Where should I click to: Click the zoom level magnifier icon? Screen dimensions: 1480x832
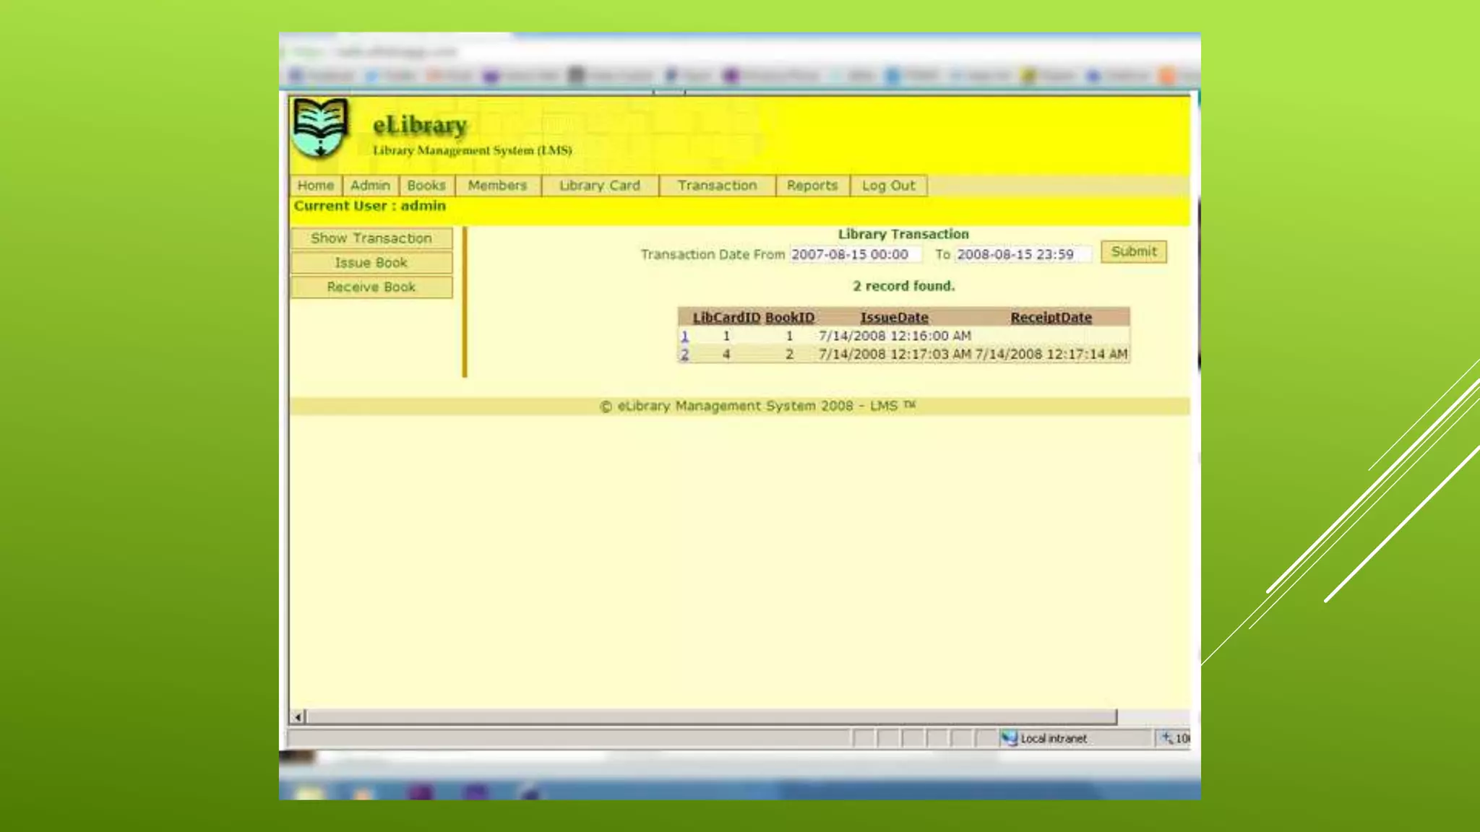pos(1166,738)
